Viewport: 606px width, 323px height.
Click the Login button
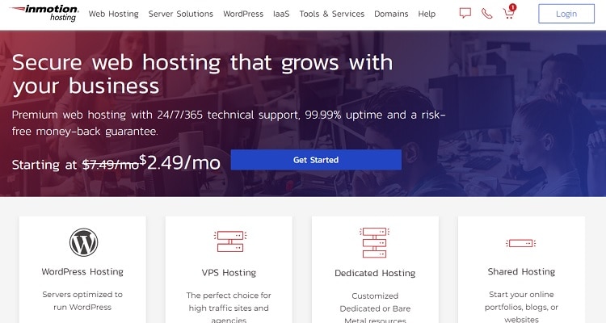point(566,14)
